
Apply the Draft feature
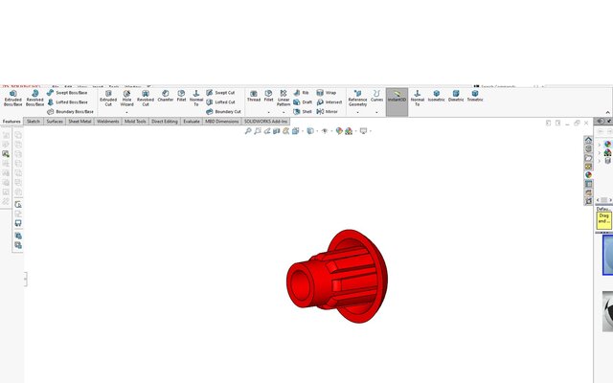303,102
